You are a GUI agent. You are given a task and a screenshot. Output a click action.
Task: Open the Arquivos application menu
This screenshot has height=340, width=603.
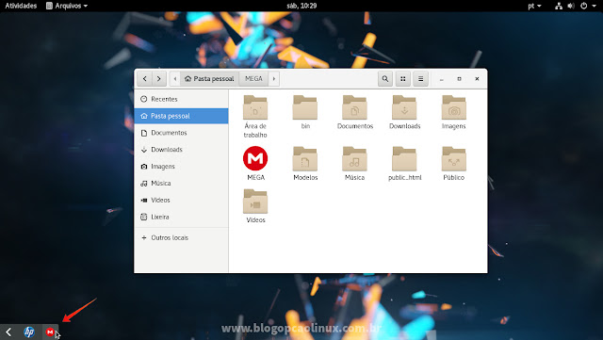[67, 6]
